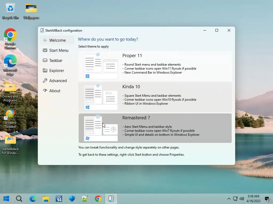
Task: Switch to the Start Menu settings page
Action: click(57, 50)
